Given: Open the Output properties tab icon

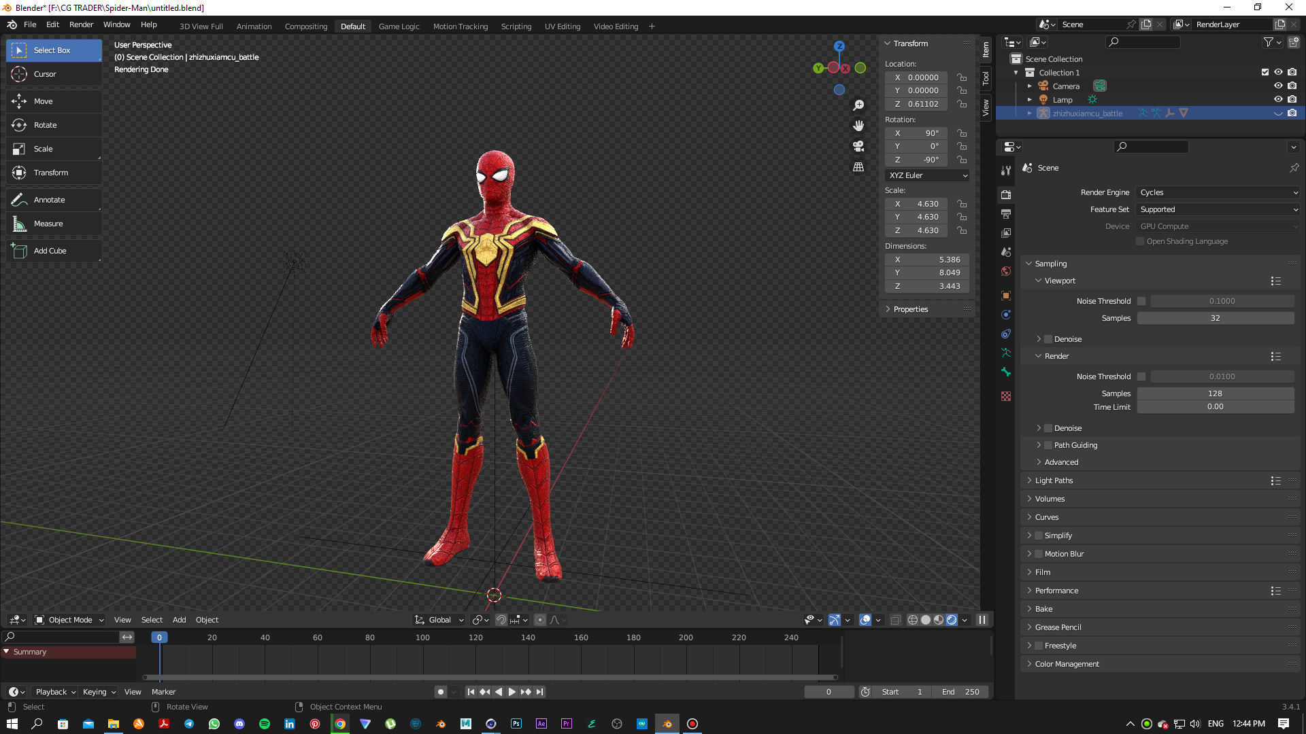Looking at the screenshot, I should point(1006,214).
